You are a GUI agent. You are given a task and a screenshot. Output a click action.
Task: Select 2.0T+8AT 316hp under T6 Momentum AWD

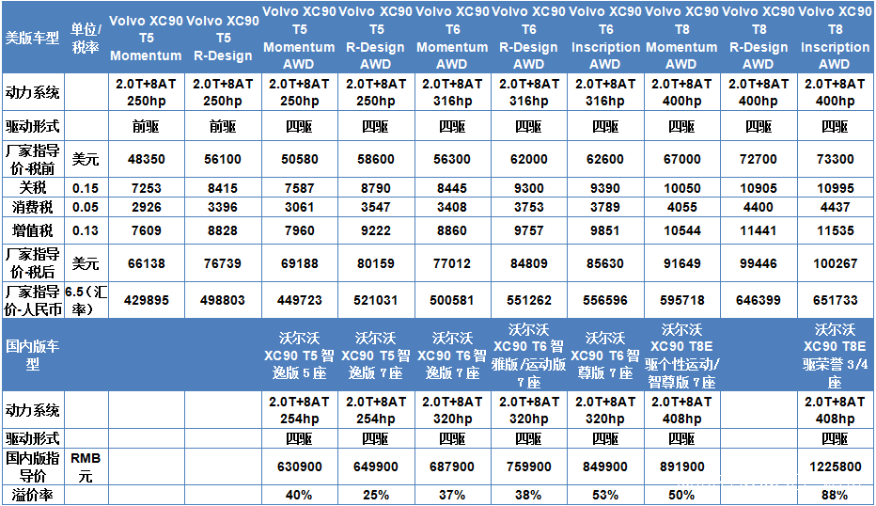[x=452, y=92]
